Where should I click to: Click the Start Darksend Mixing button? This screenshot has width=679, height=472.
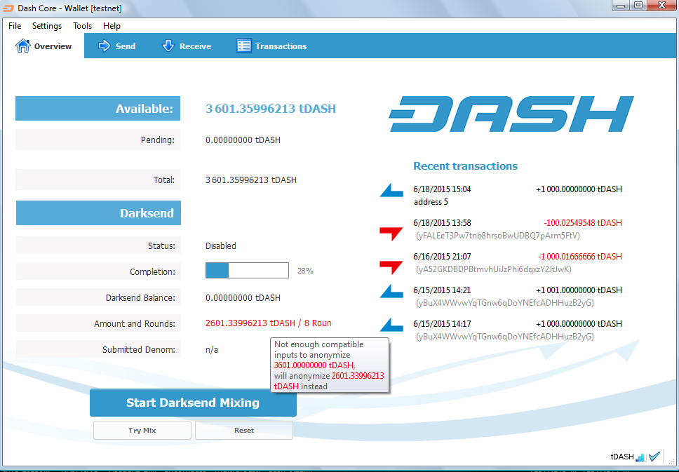click(x=193, y=403)
